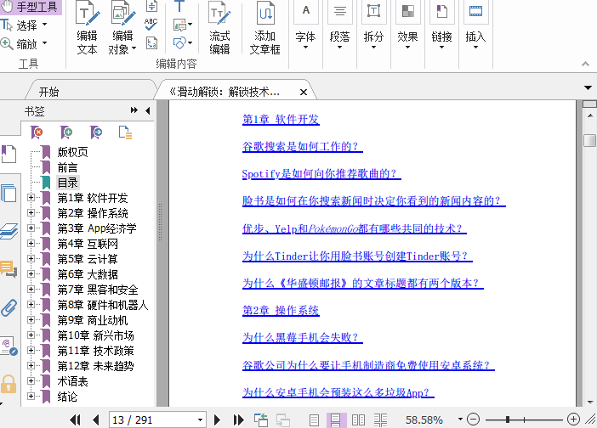Go to the last page
Viewport: 597px width, 428px height.
pyautogui.click(x=239, y=420)
